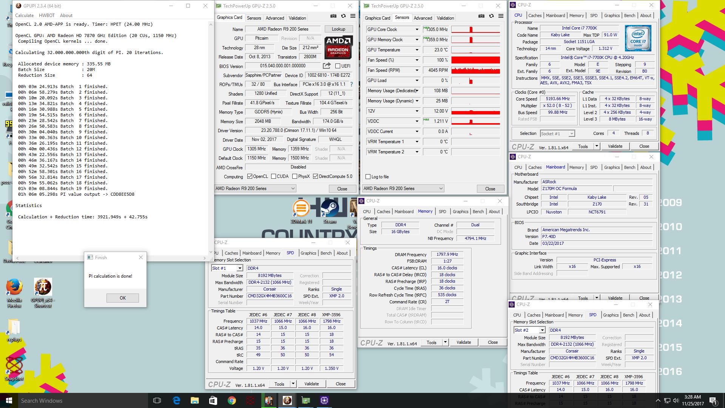Switch to the Validation tab in GPU-Z Sensors window

[x=445, y=18]
